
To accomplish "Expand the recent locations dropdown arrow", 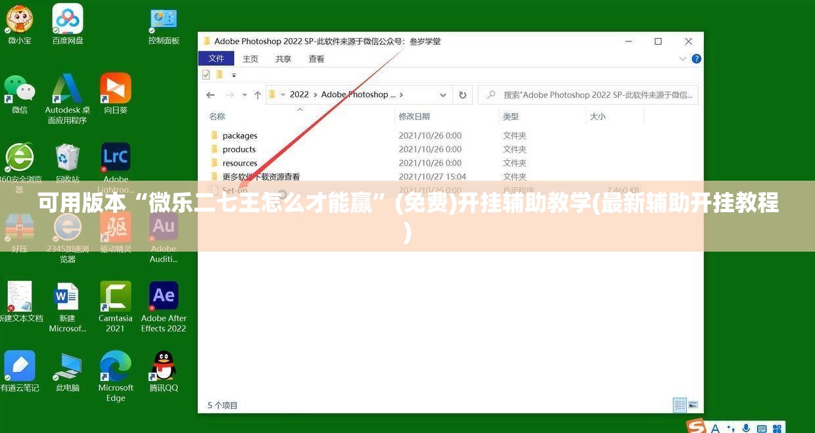I will coord(244,95).
